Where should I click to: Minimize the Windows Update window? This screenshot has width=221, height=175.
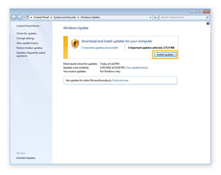coord(193,12)
